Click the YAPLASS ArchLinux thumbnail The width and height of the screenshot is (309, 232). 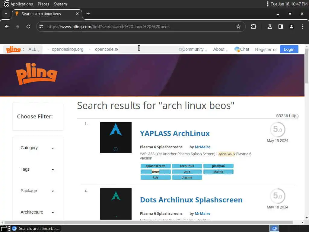[116, 137]
